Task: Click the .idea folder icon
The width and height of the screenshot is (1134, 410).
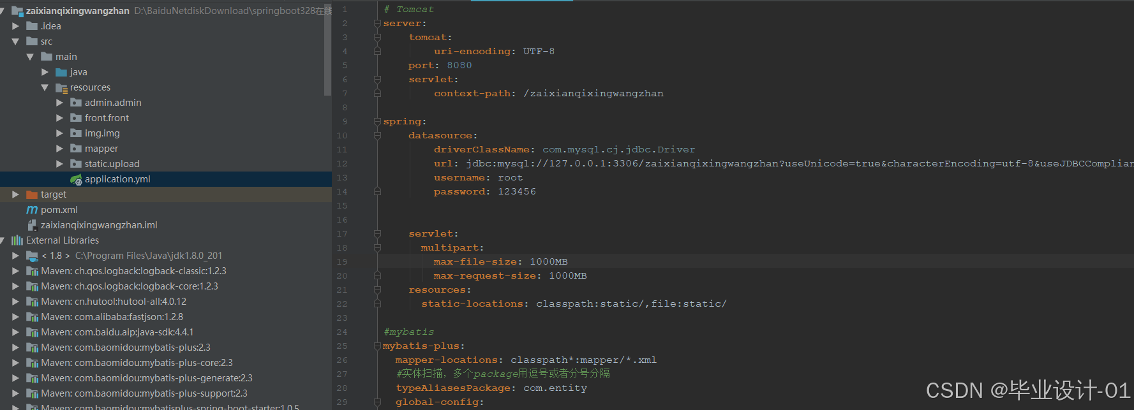Action: pos(32,26)
